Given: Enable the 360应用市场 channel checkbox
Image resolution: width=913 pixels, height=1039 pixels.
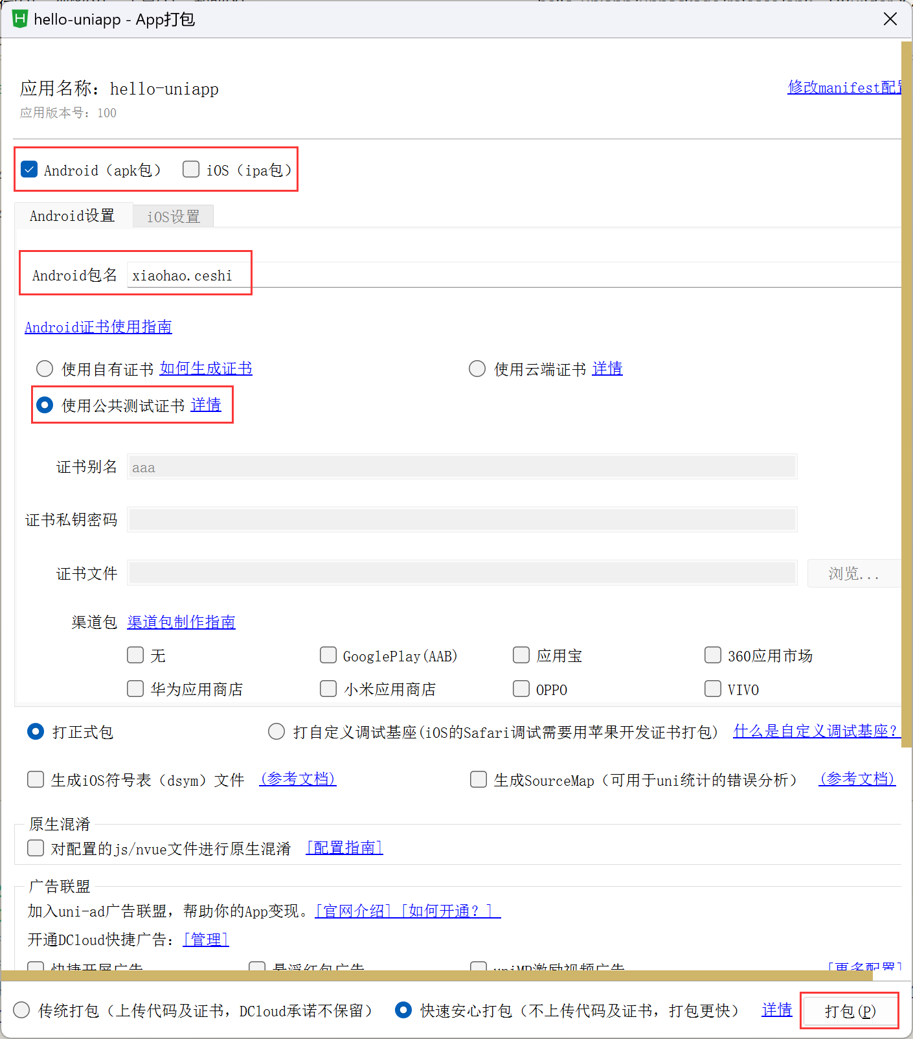Looking at the screenshot, I should click(713, 656).
